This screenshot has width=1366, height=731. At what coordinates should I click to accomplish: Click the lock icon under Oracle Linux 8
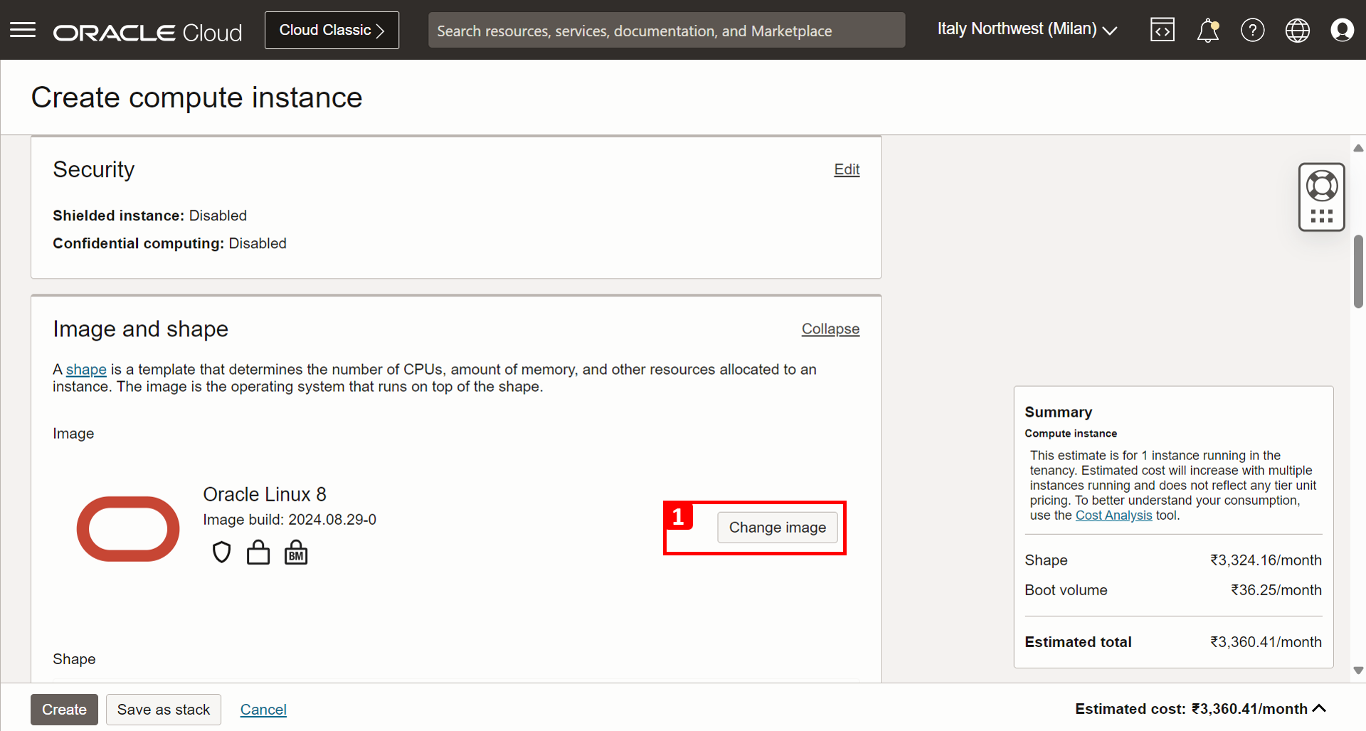click(x=258, y=553)
